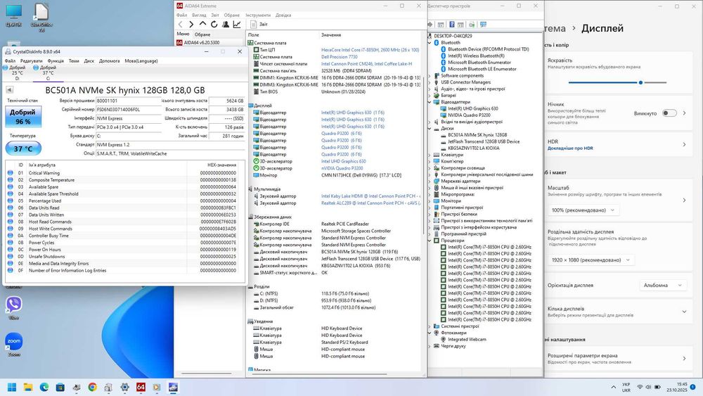The width and height of the screenshot is (703, 396).
Task: Expand Software components in Device Manager
Action: pyautogui.click(x=430, y=76)
